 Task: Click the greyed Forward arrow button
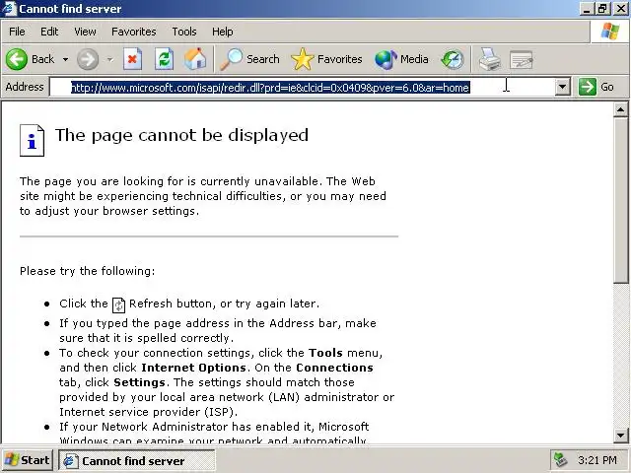pos(88,59)
